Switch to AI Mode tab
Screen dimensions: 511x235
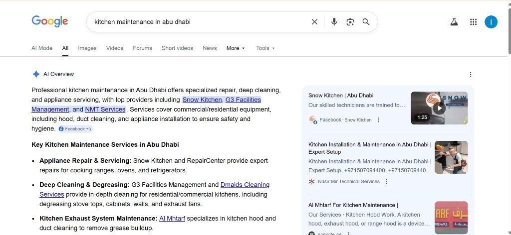coord(42,48)
